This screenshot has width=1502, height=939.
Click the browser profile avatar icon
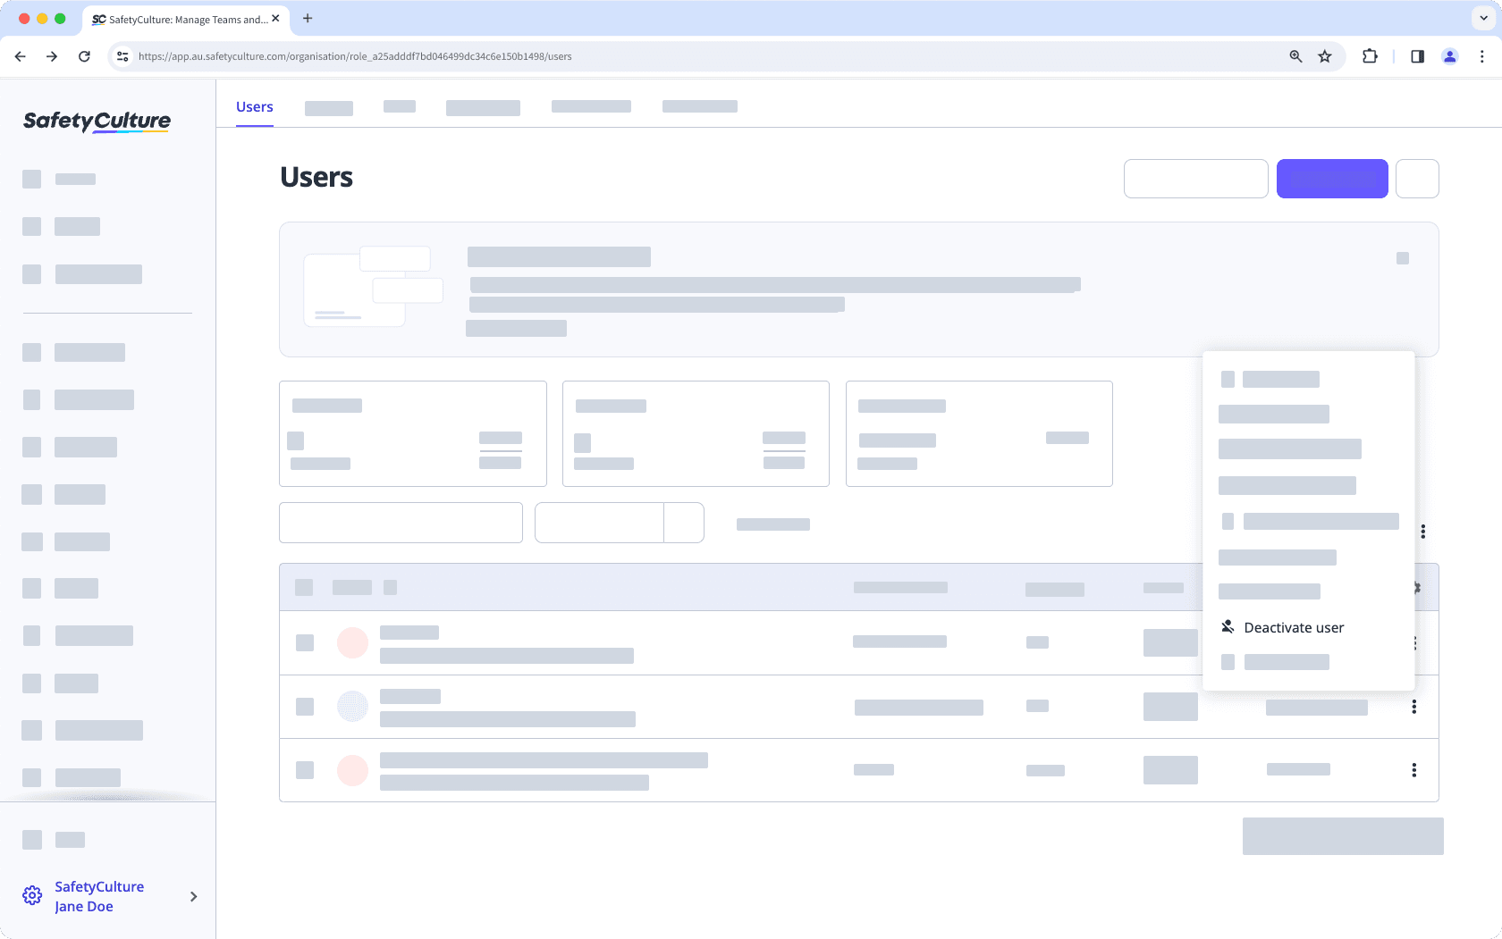[x=1449, y=55]
